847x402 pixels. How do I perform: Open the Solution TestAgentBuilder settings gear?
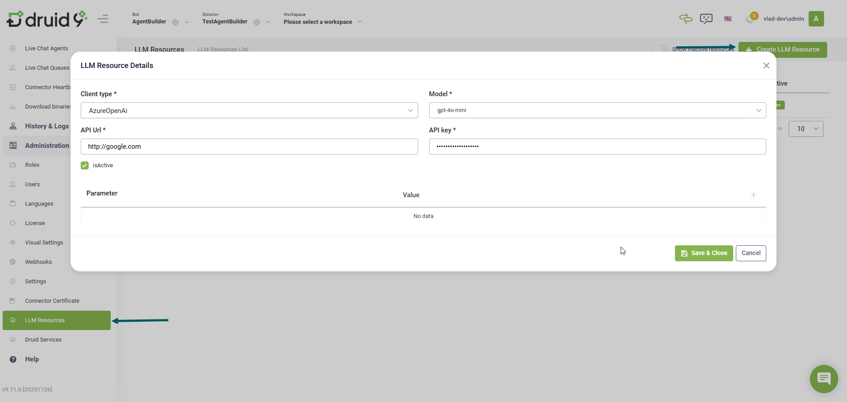[257, 22]
